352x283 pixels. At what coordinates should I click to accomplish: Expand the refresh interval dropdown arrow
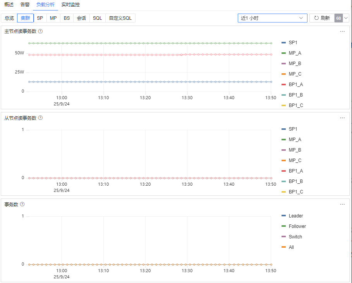[x=346, y=18]
